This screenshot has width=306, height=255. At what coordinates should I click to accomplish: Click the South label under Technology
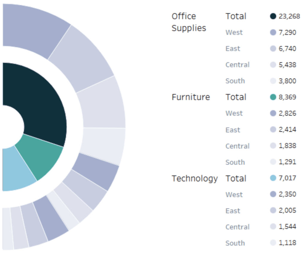click(235, 243)
